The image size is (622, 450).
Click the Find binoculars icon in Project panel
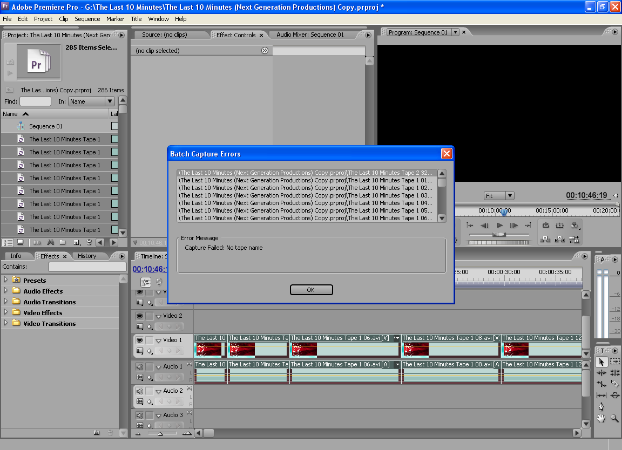(x=50, y=242)
